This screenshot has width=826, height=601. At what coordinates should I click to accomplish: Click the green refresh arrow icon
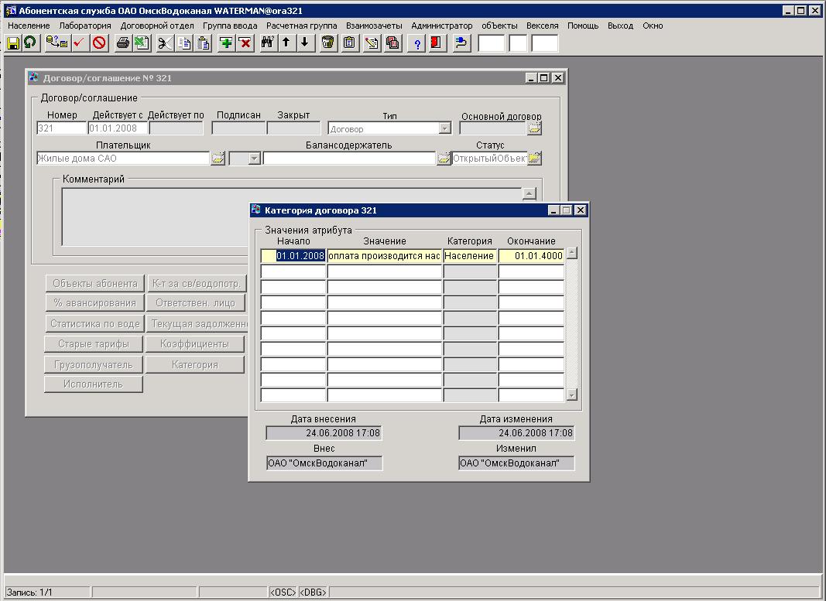click(30, 43)
